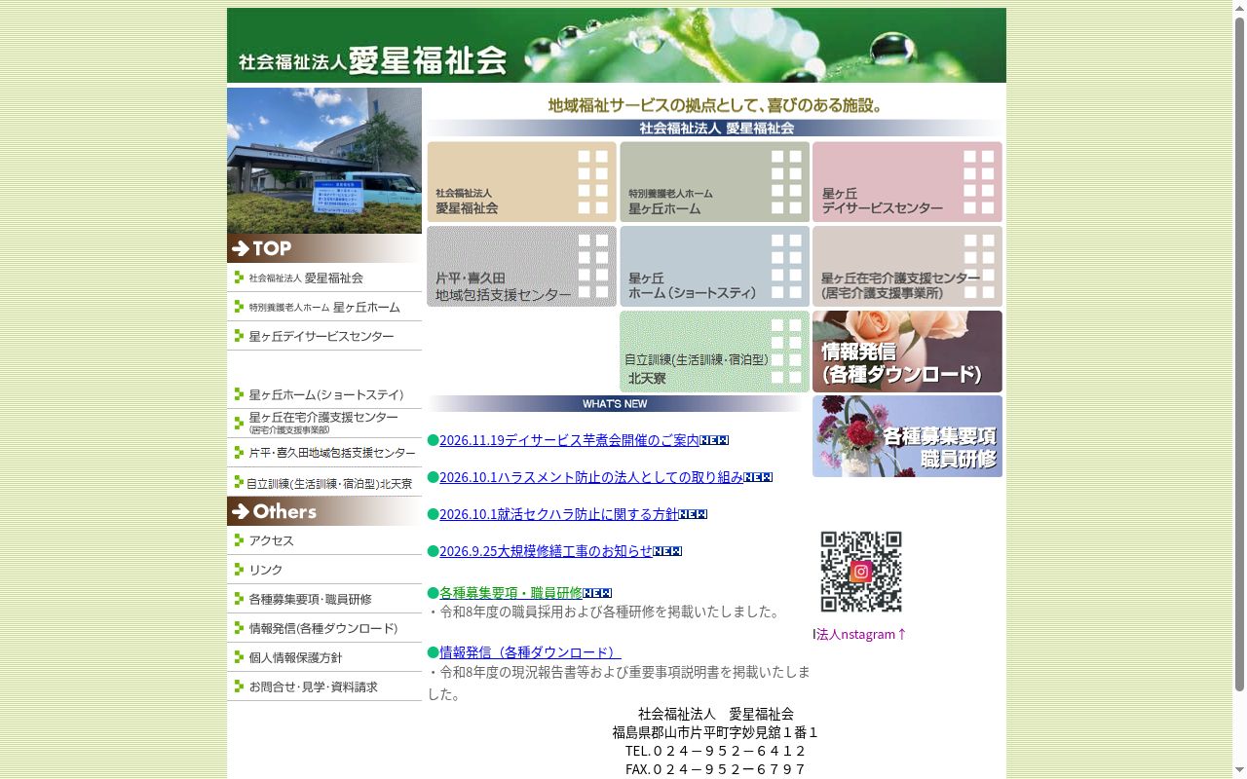1247x779 pixels.
Task: Open アクセス in the sidebar
Action: pyautogui.click(x=324, y=540)
